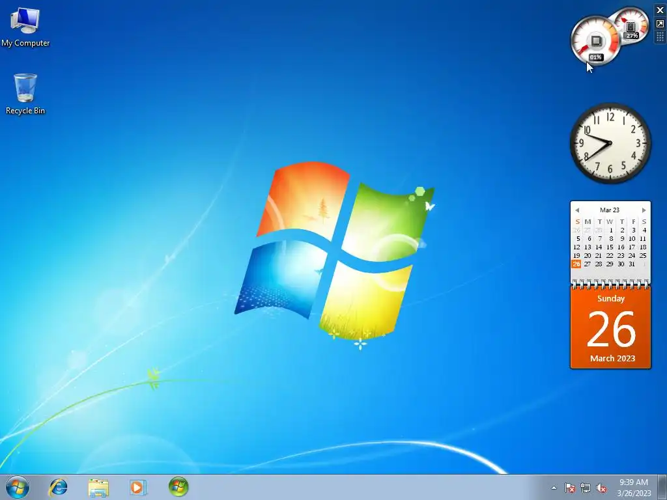This screenshot has height=500, width=667.
Task: Click the orange Sunday 26 date panel
Action: click(x=610, y=329)
